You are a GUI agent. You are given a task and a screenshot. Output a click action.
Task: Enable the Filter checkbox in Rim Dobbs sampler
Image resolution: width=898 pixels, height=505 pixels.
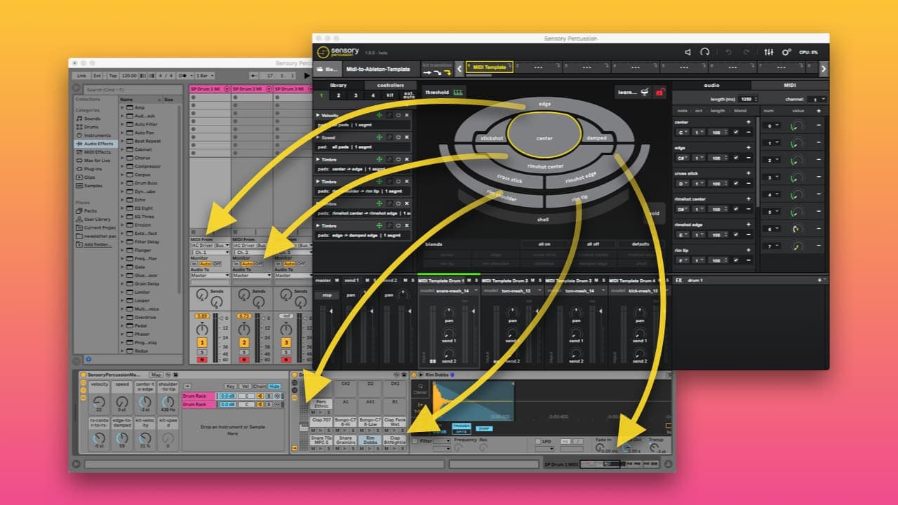(x=414, y=441)
